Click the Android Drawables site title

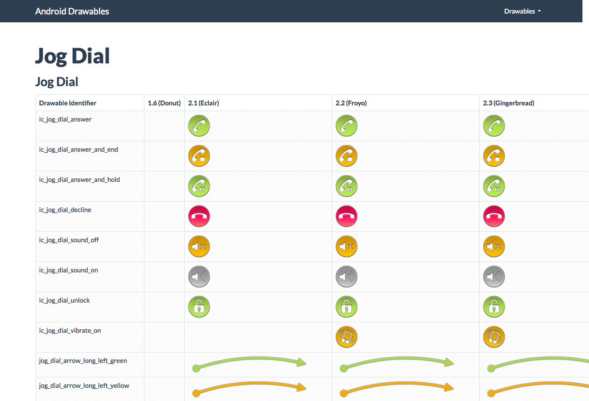pos(72,11)
